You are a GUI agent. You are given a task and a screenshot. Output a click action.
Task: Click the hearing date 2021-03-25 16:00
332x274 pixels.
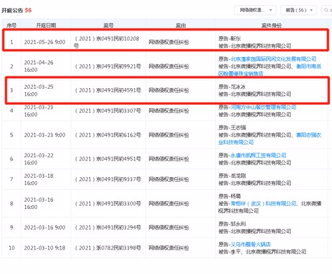(x=39, y=90)
